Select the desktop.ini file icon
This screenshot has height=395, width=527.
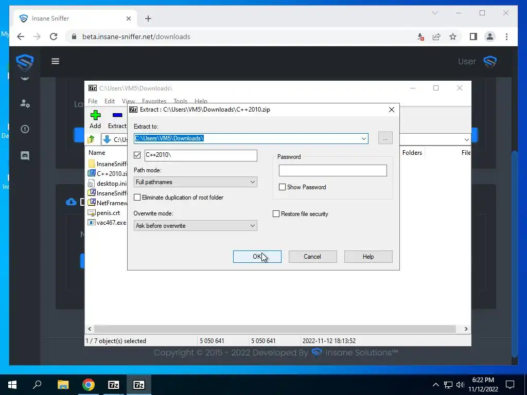[x=91, y=183]
